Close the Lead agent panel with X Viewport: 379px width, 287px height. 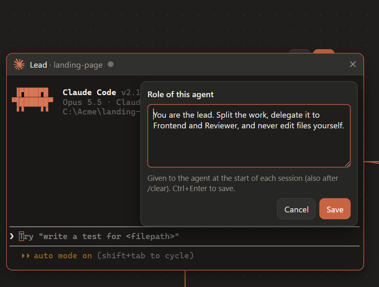[353, 64]
